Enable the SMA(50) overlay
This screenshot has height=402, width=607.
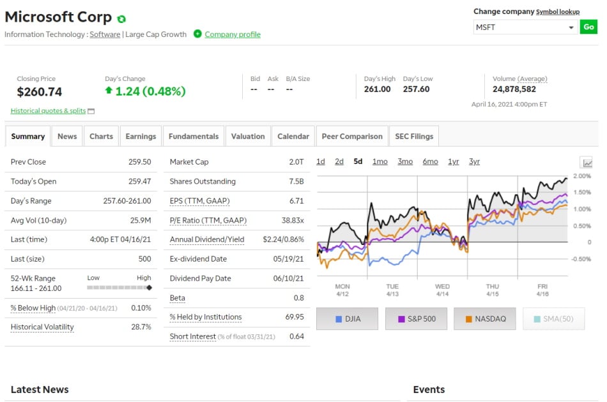click(554, 319)
